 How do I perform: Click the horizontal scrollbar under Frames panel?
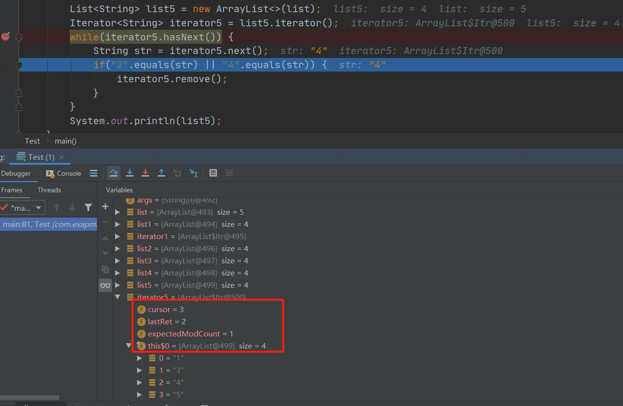click(29, 398)
